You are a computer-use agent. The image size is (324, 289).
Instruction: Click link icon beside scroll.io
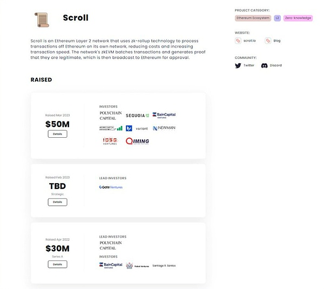[238, 41]
